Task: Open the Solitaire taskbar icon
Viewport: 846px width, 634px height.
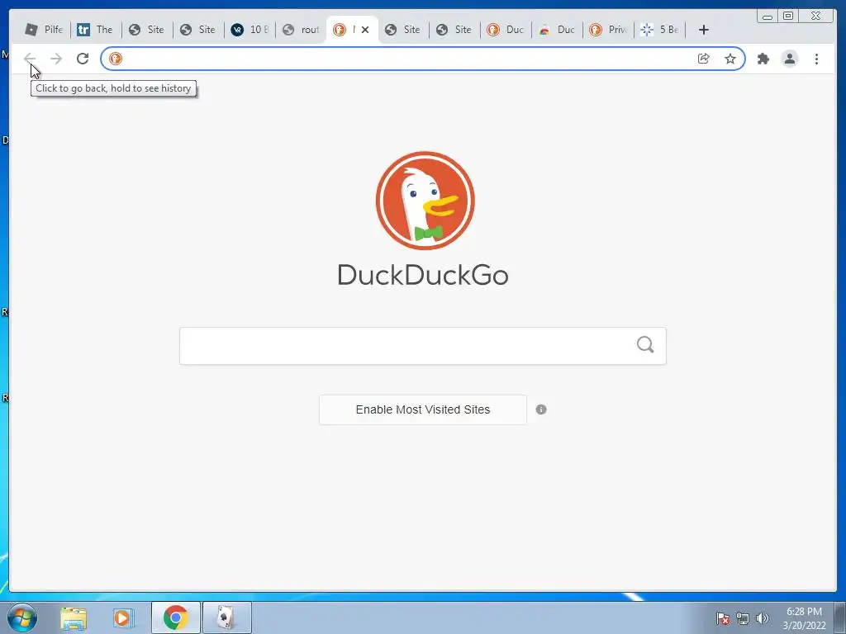Action: click(x=226, y=617)
